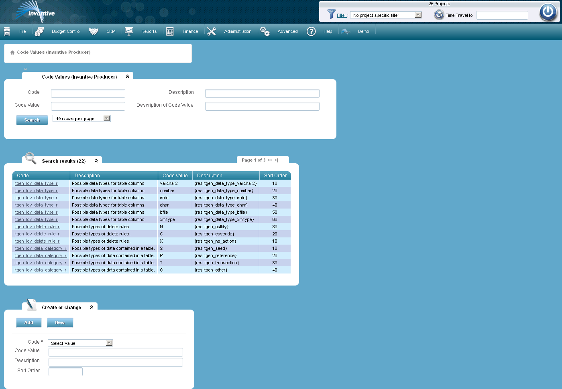Screen dimensions: 562x389
Task: Open the rows per page dropdown
Action: (106, 118)
